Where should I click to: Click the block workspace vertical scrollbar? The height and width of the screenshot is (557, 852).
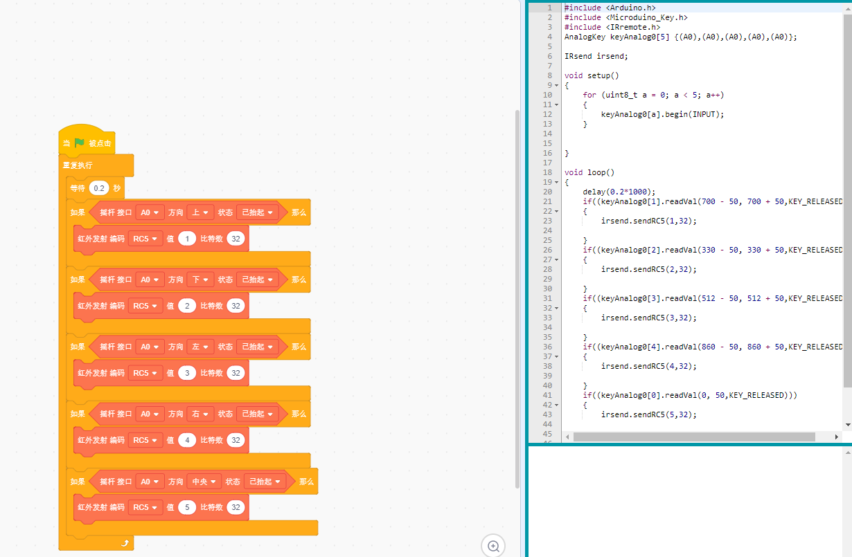tap(517, 298)
